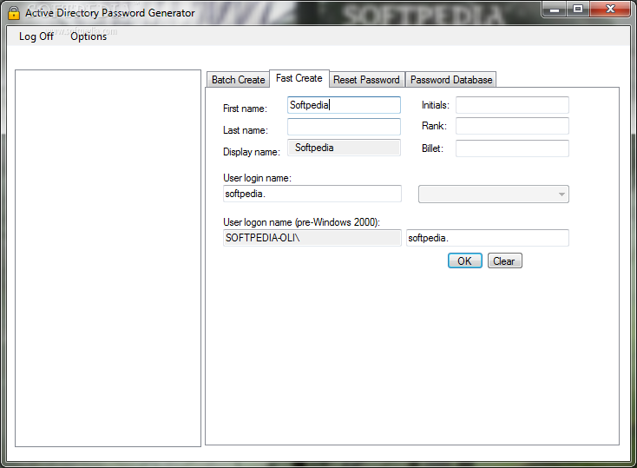This screenshot has height=468, width=637.
Task: Click the First name input field
Action: 344,105
